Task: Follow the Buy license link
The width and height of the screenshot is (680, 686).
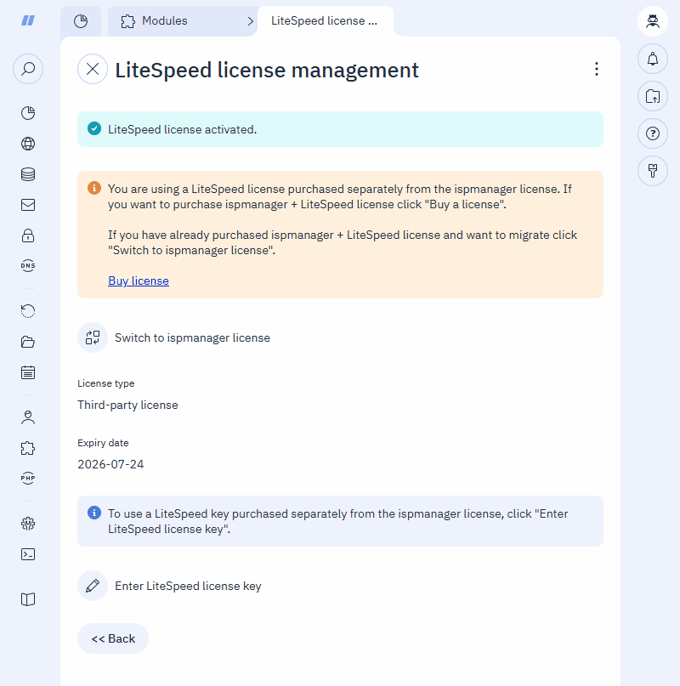Action: (x=139, y=281)
